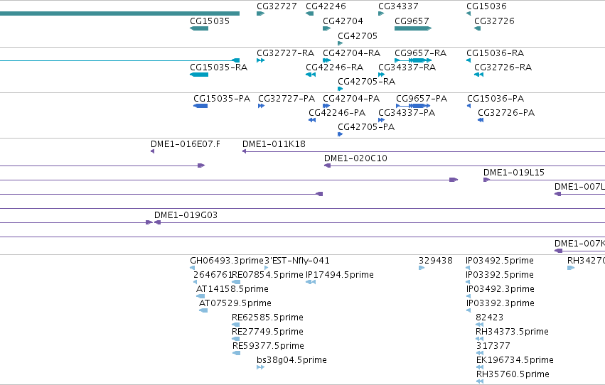605x385 pixels.
Task: Open protein CG34337-PA
Action: (x=406, y=113)
